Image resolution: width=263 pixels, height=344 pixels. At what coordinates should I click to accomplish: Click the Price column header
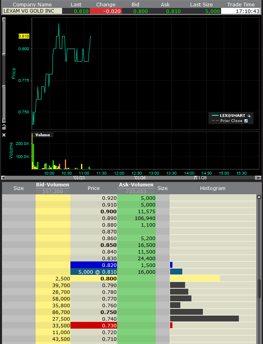tap(93, 188)
